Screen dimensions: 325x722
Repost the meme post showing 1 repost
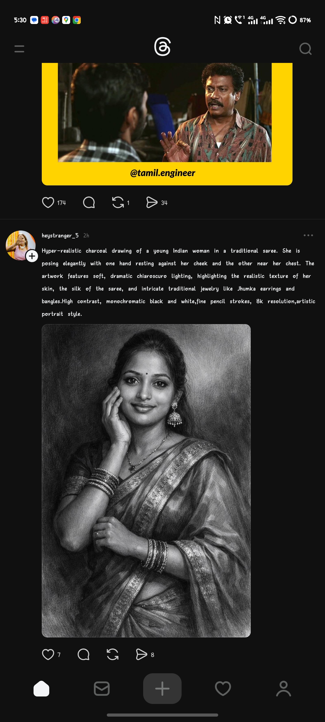118,202
